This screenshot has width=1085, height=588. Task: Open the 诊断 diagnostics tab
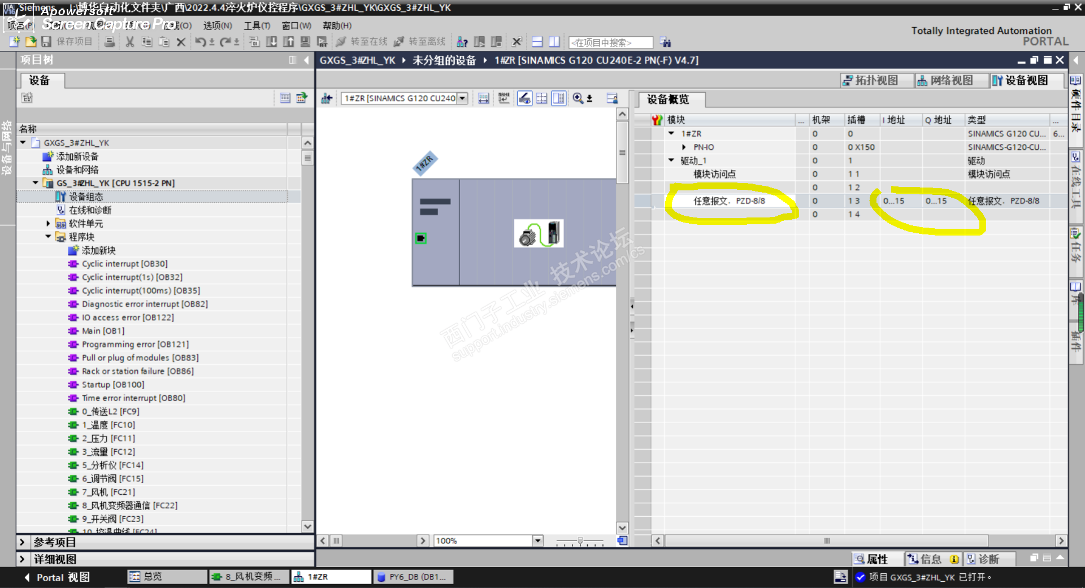988,559
